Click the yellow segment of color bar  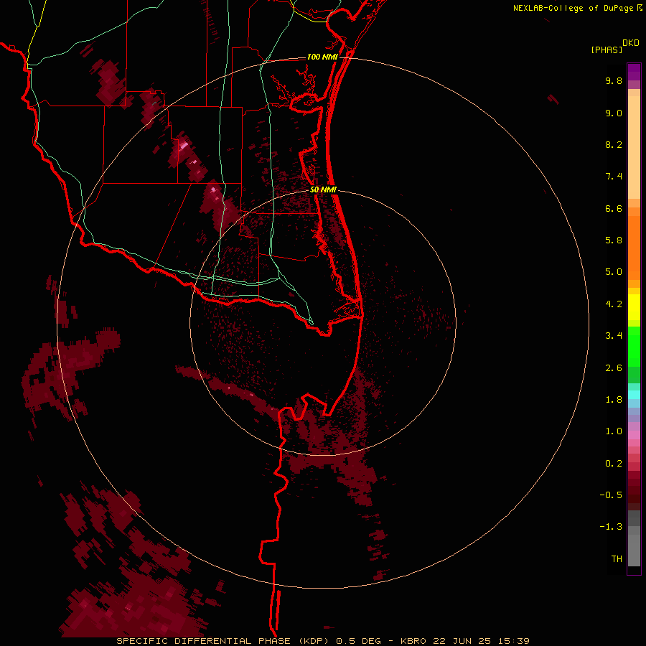634,307
